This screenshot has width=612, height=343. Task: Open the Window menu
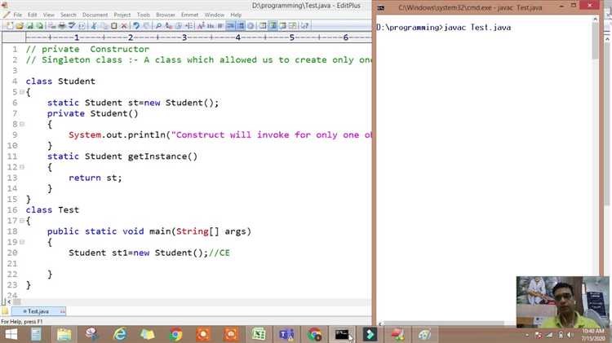click(215, 15)
